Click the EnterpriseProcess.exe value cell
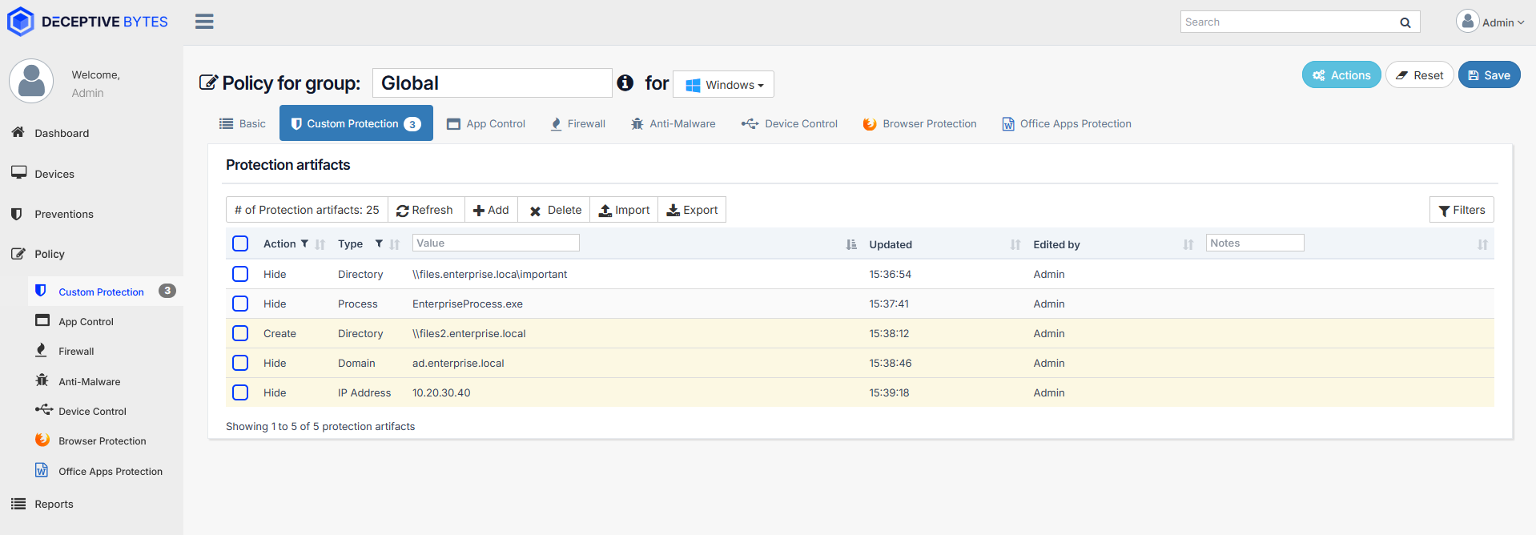This screenshot has width=1536, height=535. coord(468,304)
